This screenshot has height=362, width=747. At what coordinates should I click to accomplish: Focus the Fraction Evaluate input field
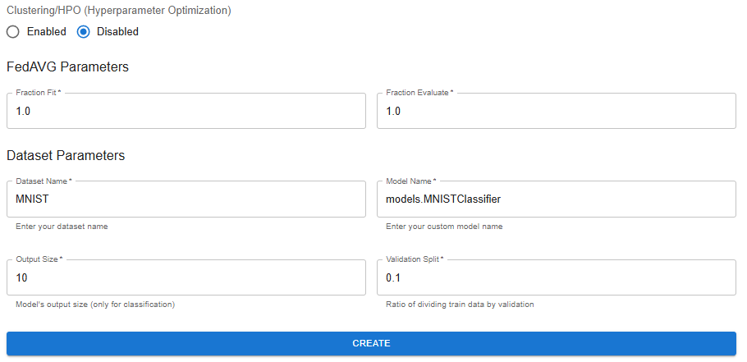pos(557,112)
